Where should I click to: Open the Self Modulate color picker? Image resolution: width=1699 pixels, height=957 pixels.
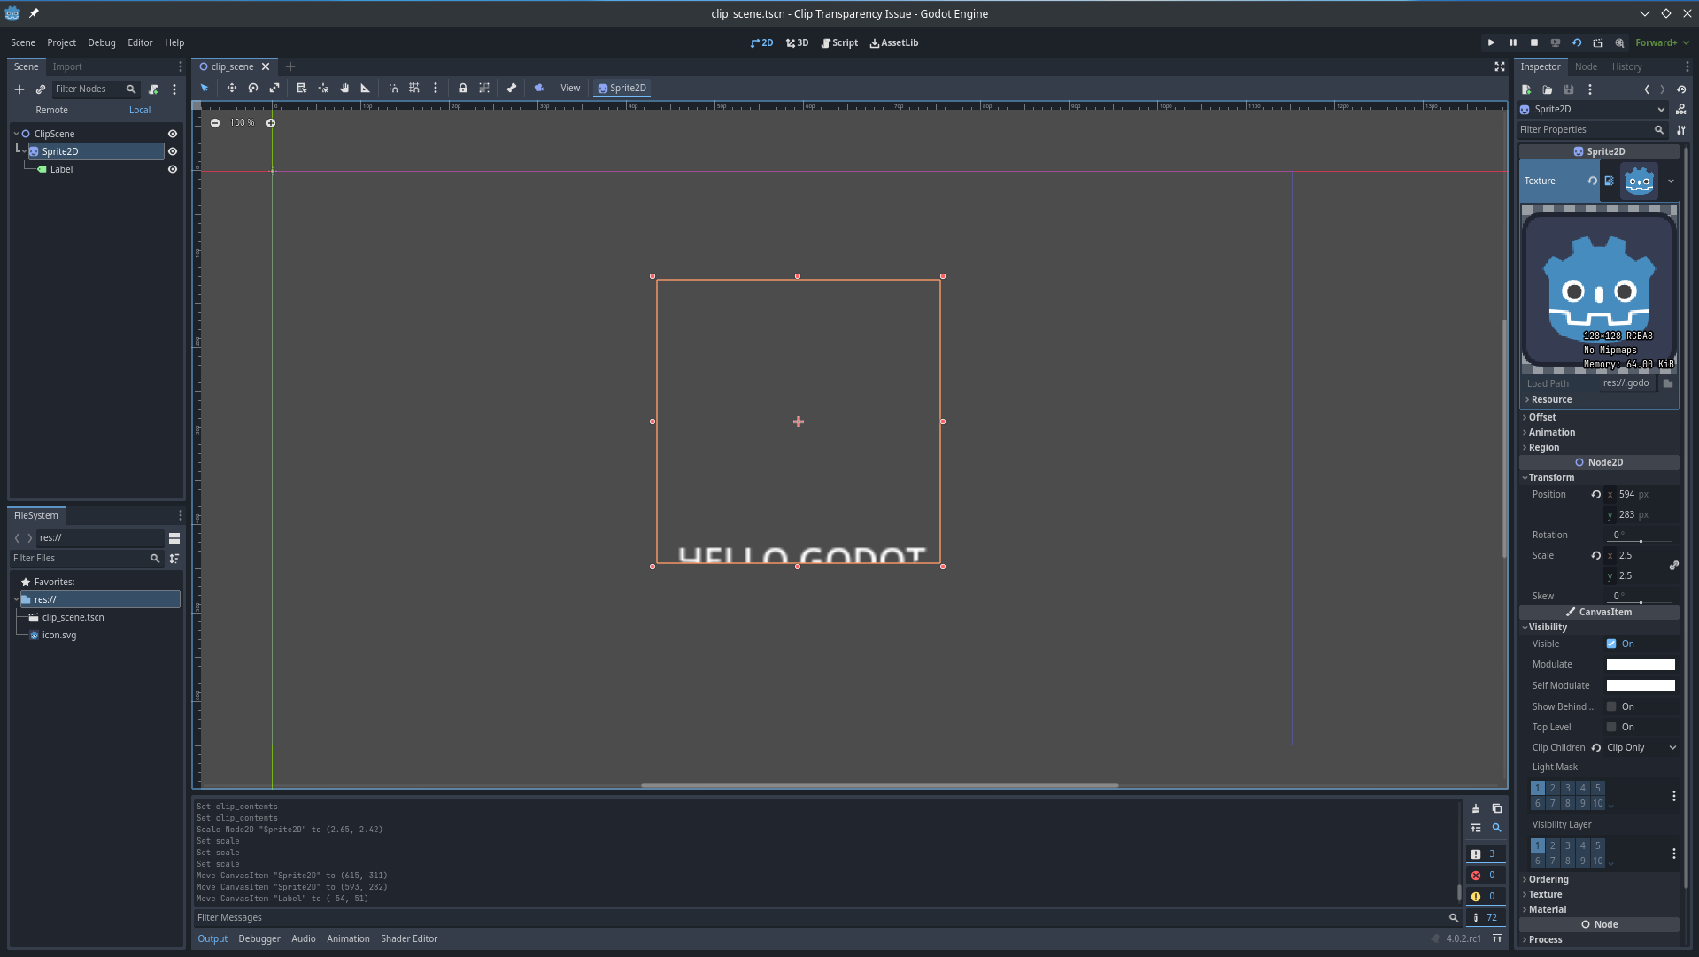click(1641, 685)
